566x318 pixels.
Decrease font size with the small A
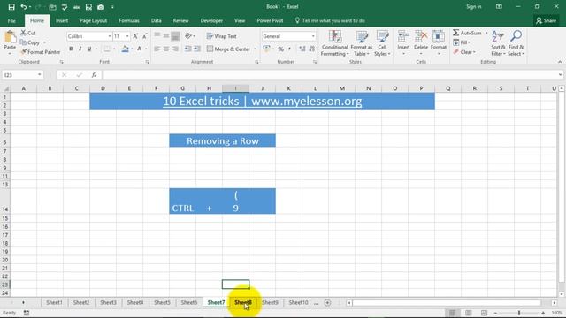145,36
